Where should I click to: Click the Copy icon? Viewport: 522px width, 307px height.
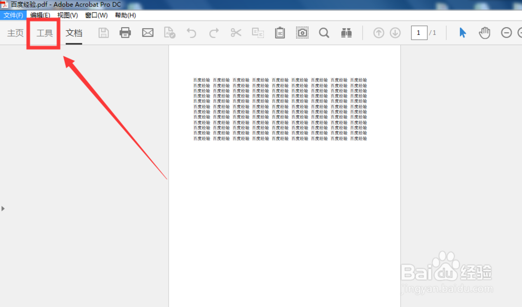[258, 32]
